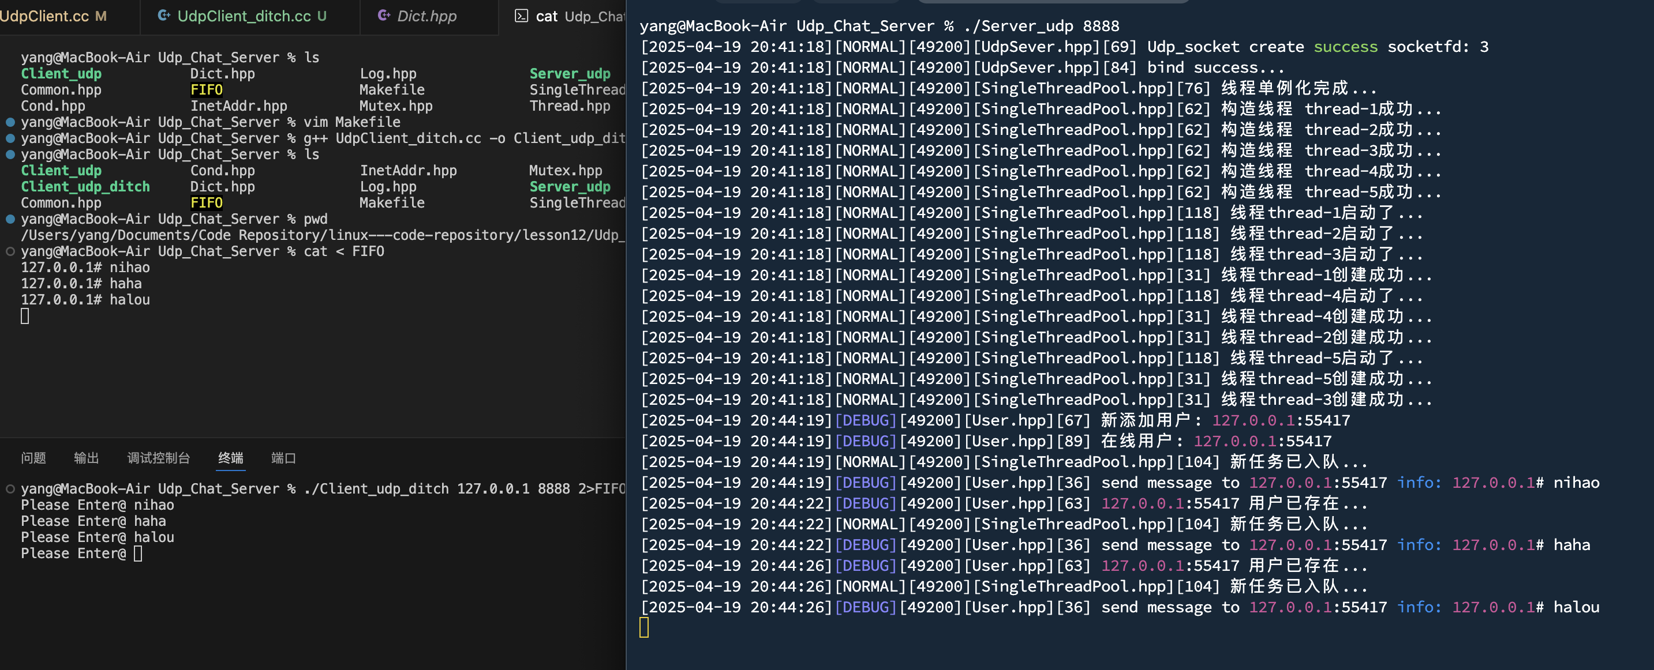This screenshot has width=1654, height=670.
Task: Open the 输出 (Output) panel tab
Action: pyautogui.click(x=86, y=458)
